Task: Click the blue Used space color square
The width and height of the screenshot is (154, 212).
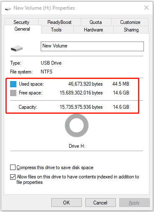Action: point(13,84)
